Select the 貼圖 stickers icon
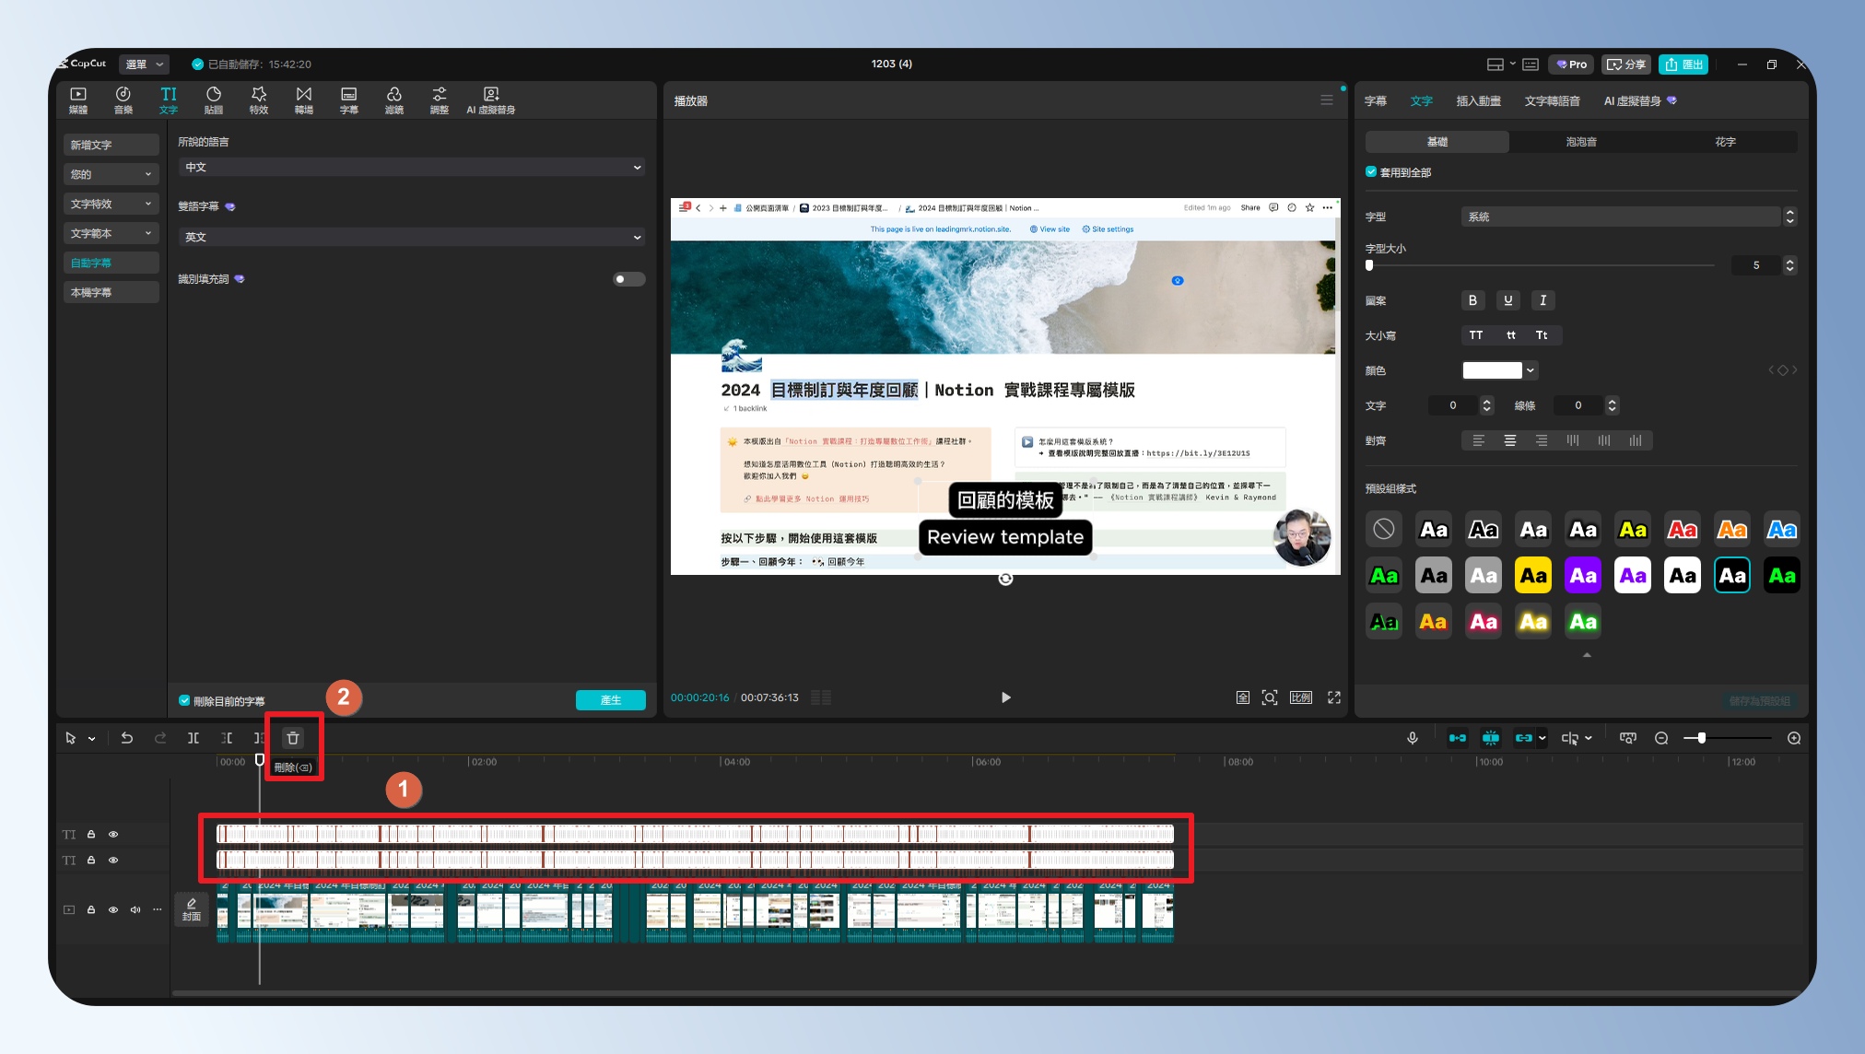 click(213, 100)
